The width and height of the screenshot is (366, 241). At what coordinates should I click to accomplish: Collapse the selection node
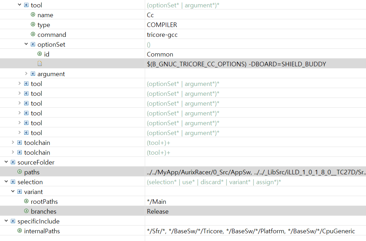click(x=6, y=181)
